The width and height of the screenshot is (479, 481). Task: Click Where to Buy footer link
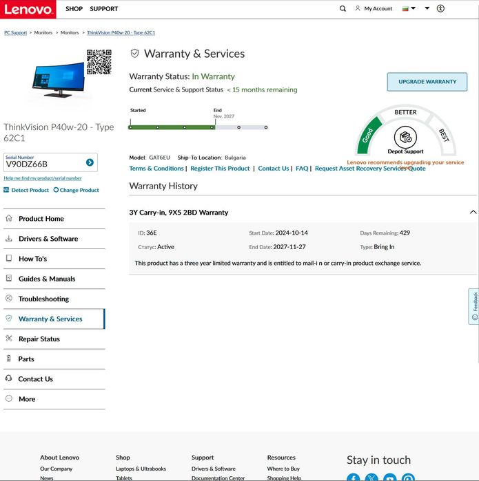click(x=283, y=469)
